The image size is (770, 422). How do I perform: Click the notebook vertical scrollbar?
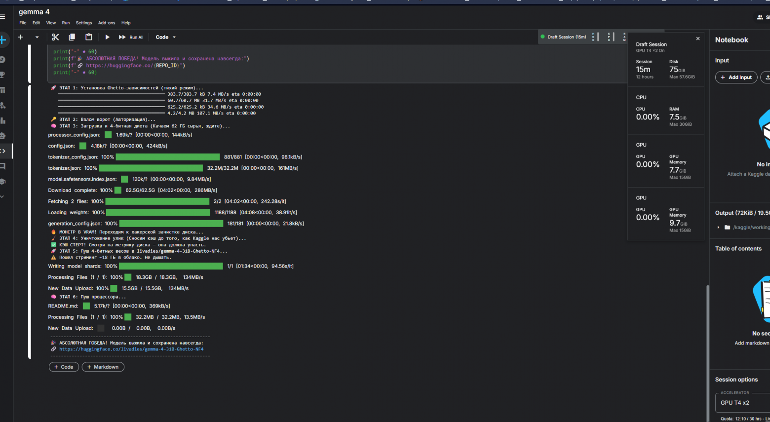click(x=707, y=353)
